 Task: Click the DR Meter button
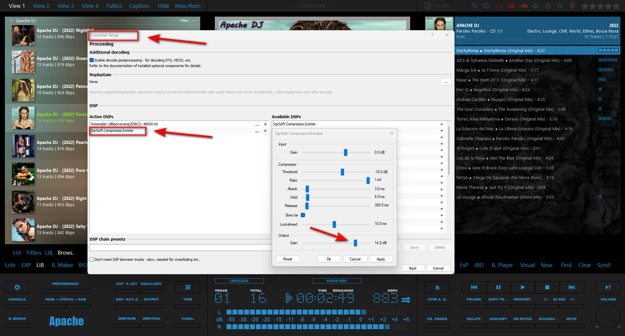pyautogui.click(x=522, y=319)
